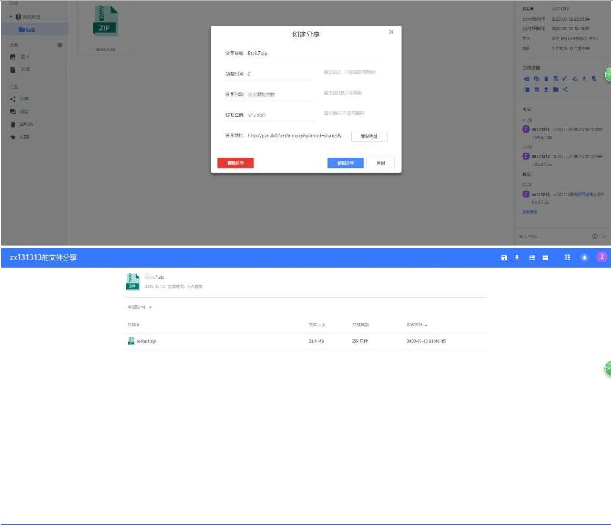
Task: Sort by modification time column header
Action: click(416, 323)
